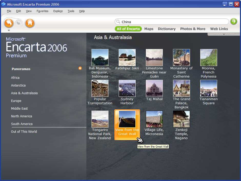Close the Encarta Premium 2006 window
The image size is (241, 181).
click(237, 4)
